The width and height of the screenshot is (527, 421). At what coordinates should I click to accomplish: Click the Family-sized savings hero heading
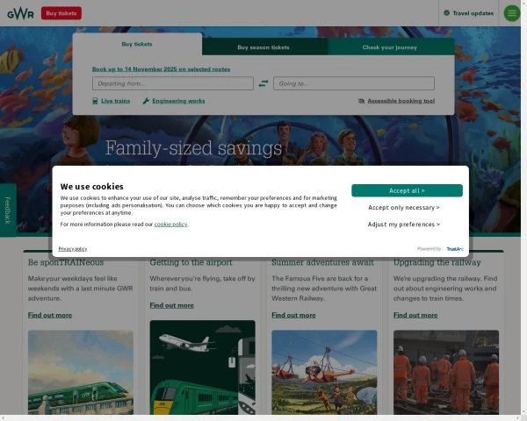[193, 147]
